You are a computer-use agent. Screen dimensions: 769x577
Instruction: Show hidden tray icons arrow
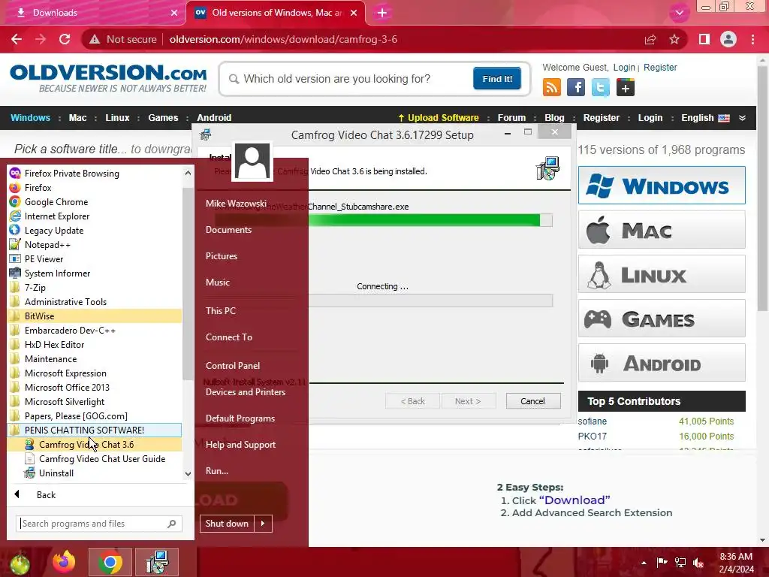644,563
